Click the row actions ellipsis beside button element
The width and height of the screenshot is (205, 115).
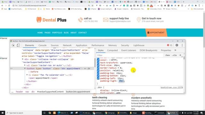[x=12, y=68]
